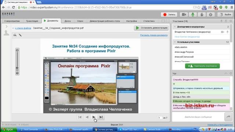Zoom in with plus on slider
This screenshot has width=235, height=132.
point(17,50)
